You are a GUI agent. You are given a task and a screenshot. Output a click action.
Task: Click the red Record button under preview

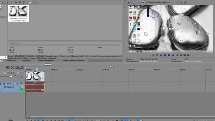click(153, 55)
